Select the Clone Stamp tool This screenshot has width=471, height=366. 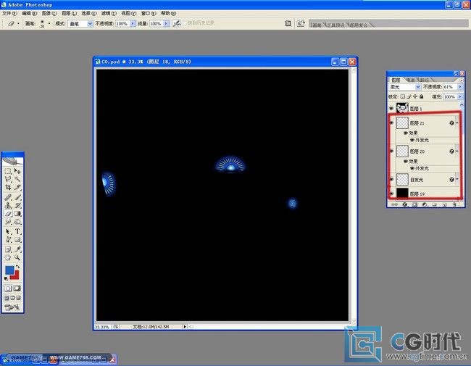pyautogui.click(x=8, y=206)
